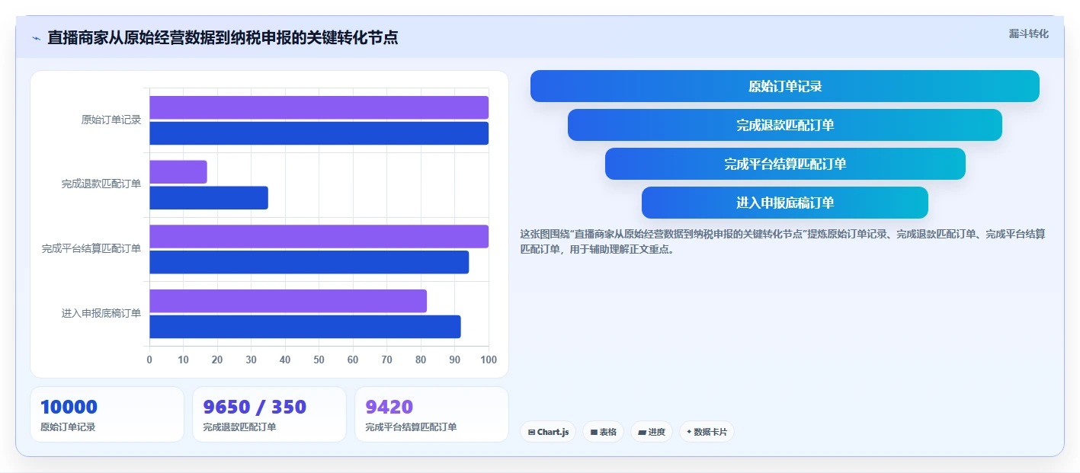Screen dimensions: 1080x473
Task: Click the 完成退款匹配订单 funnel stage
Action: [785, 125]
